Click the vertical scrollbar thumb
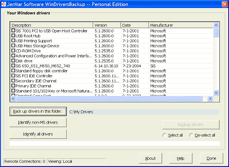The height and width of the screenshot is (167, 229). coord(216,33)
